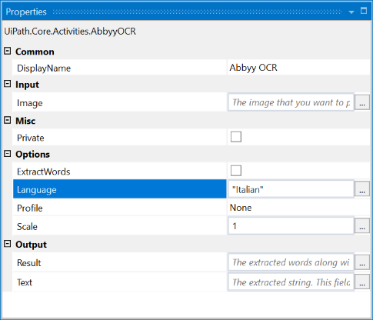The width and height of the screenshot is (373, 320).
Task: Open the Profile value None
Action: tap(241, 208)
